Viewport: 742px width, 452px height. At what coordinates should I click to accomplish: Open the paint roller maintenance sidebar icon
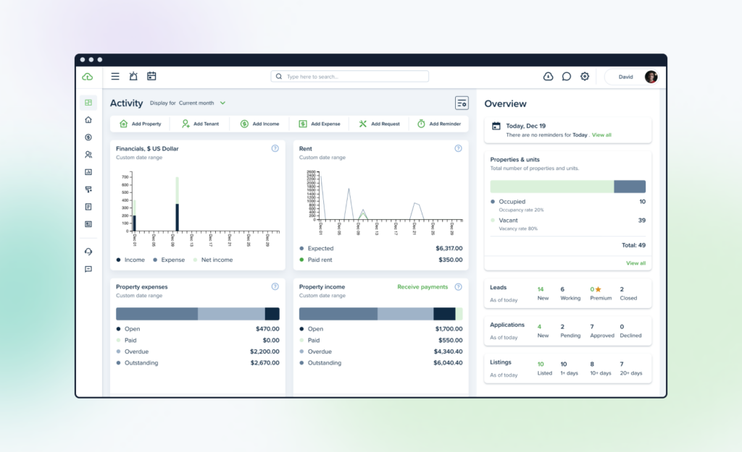click(x=88, y=189)
